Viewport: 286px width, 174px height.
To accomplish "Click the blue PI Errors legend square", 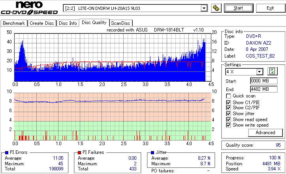I will coord(7,153).
